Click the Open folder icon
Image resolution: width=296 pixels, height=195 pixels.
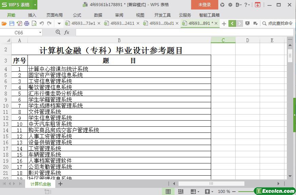tap(4, 23)
